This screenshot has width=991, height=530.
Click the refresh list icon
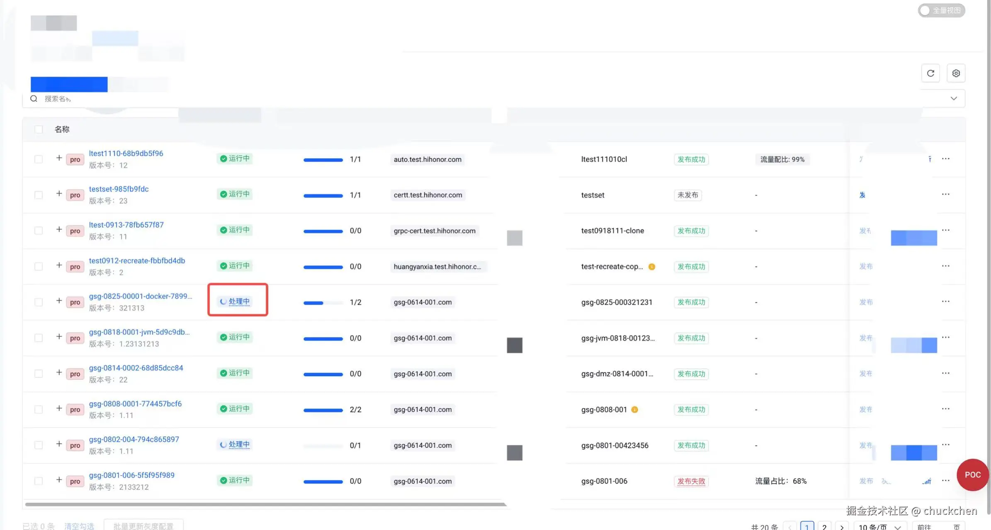tap(930, 73)
